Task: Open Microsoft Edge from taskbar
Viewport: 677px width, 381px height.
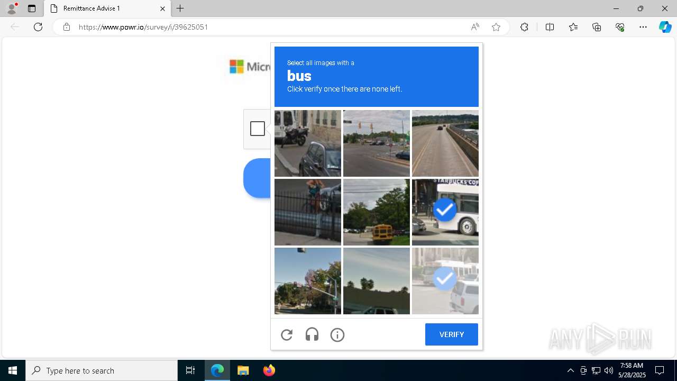Action: point(217,370)
